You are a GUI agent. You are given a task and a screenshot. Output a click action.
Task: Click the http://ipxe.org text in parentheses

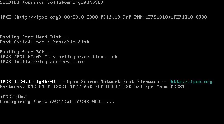tap(37, 17)
